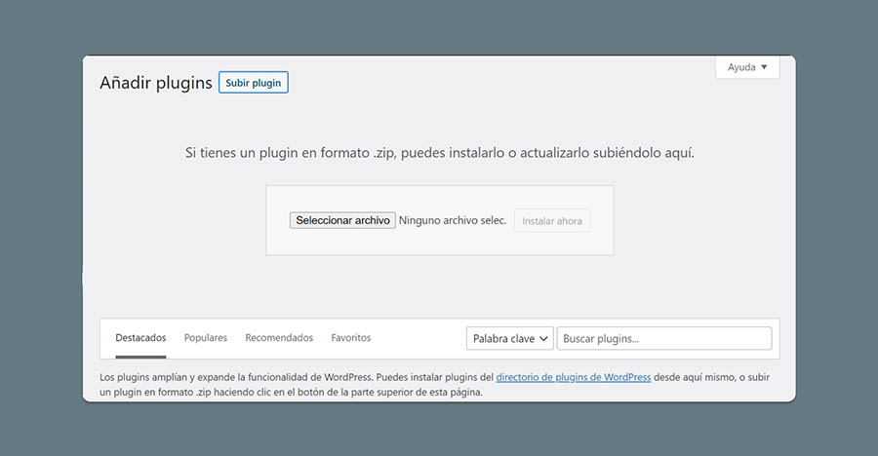Select the Recomendados tab
878x456 pixels.
(279, 338)
